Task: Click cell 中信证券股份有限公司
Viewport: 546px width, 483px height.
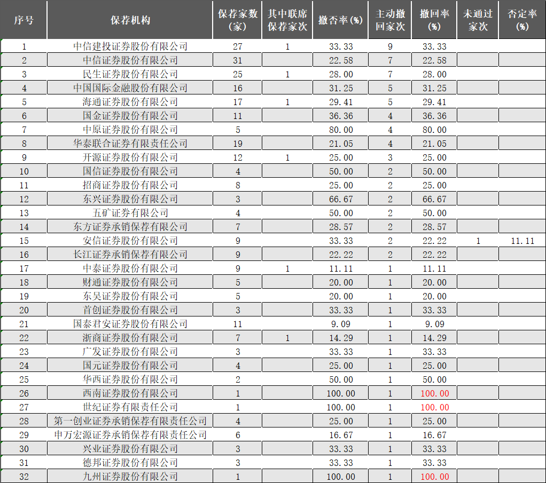Action: point(130,60)
